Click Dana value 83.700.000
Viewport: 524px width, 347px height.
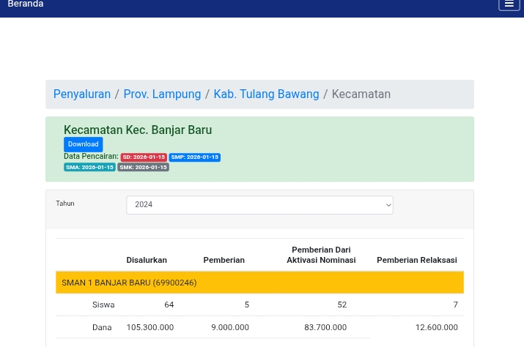325,327
